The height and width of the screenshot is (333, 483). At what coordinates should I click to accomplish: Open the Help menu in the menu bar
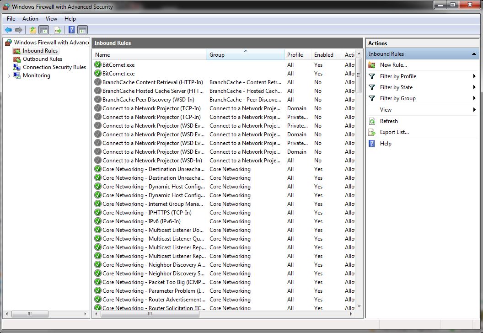pyautogui.click(x=70, y=19)
